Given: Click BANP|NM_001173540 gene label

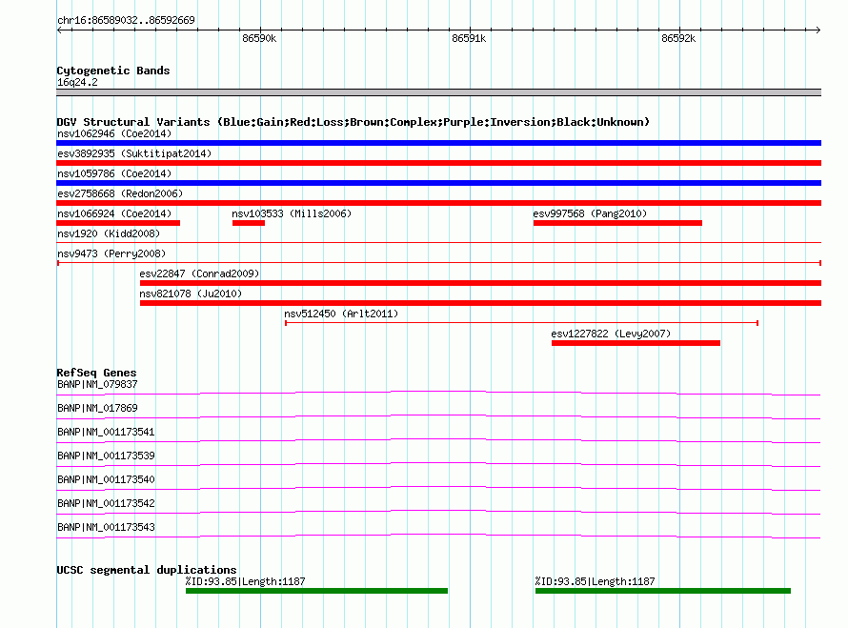Looking at the screenshot, I should coord(106,479).
